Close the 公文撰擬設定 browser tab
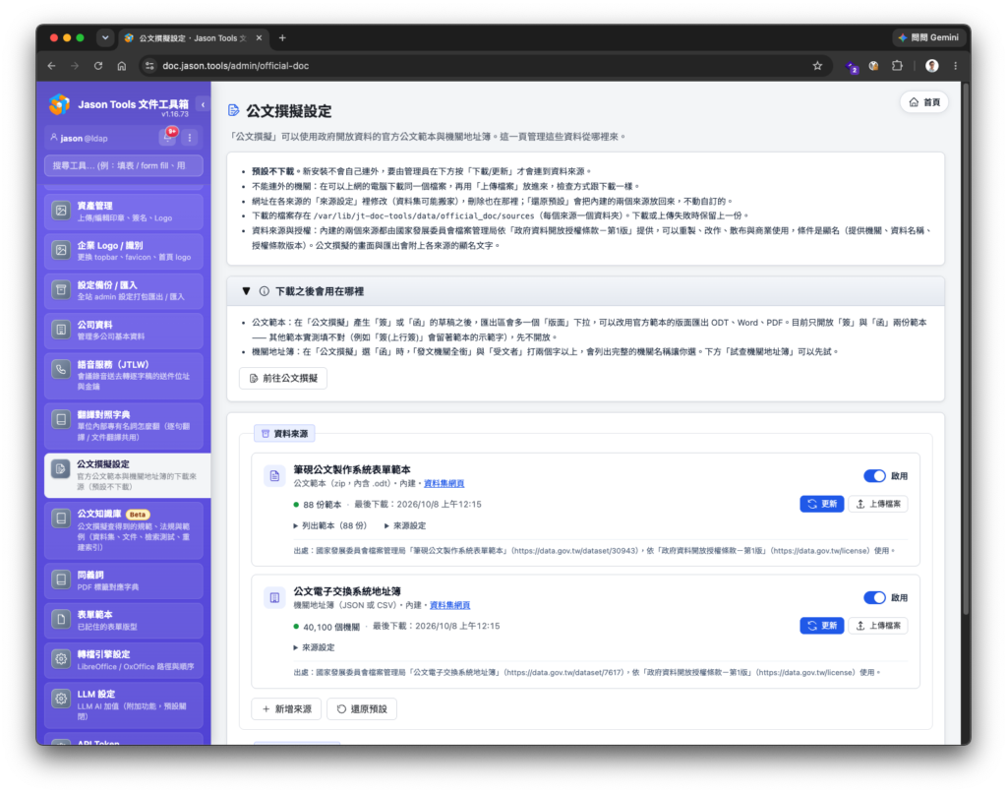The height and width of the screenshot is (793, 1007). [259, 38]
